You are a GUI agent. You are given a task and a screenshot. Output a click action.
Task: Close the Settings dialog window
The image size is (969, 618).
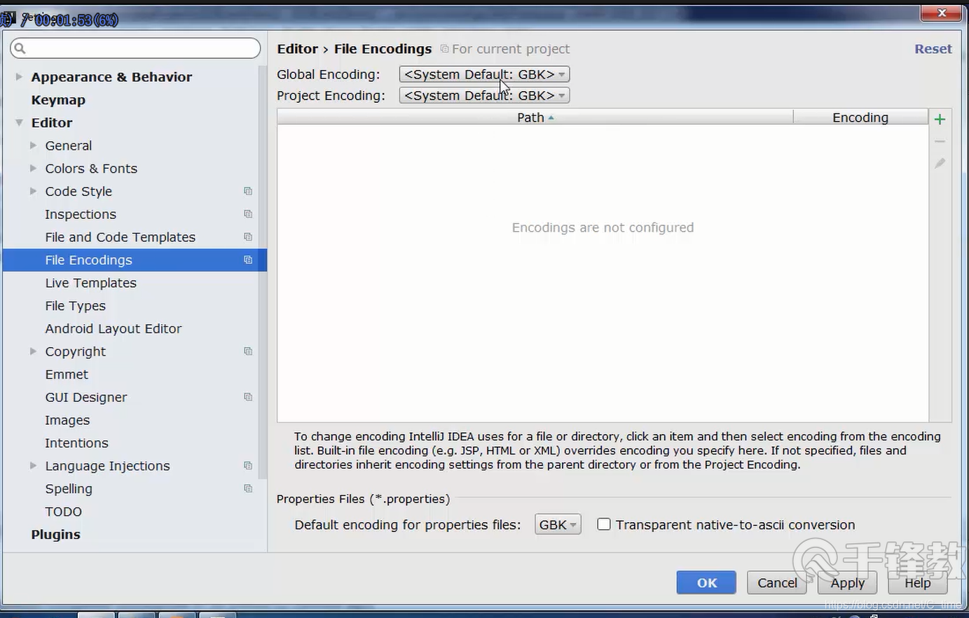pyautogui.click(x=942, y=13)
